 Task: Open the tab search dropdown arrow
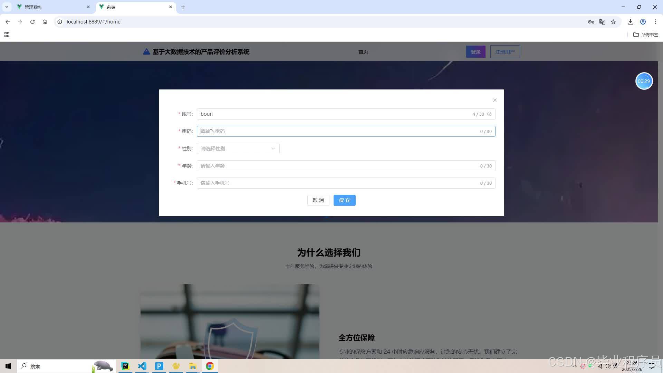(7, 7)
